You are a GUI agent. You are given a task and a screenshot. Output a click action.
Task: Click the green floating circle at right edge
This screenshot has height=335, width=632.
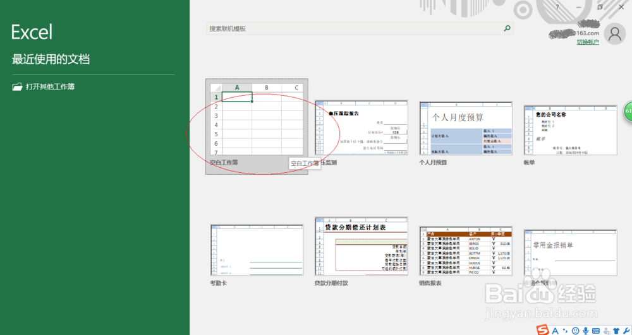click(628, 111)
